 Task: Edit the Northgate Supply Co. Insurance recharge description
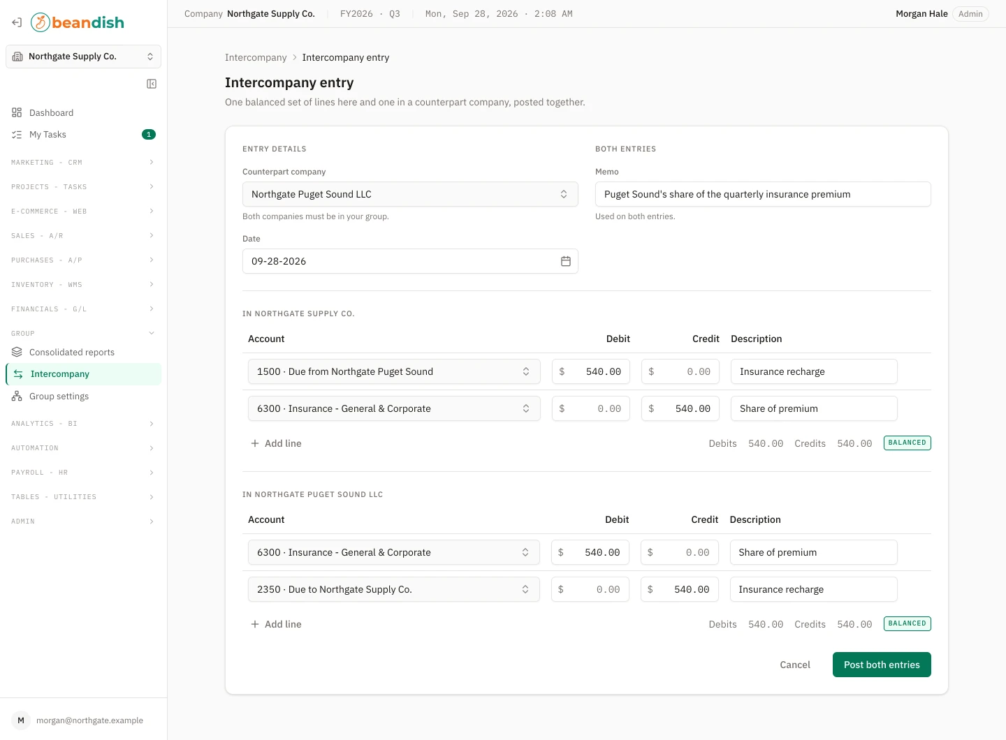(x=814, y=371)
